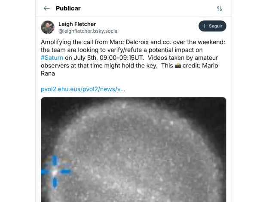Click Leigh Fletcher's profile avatar

tap(48, 27)
